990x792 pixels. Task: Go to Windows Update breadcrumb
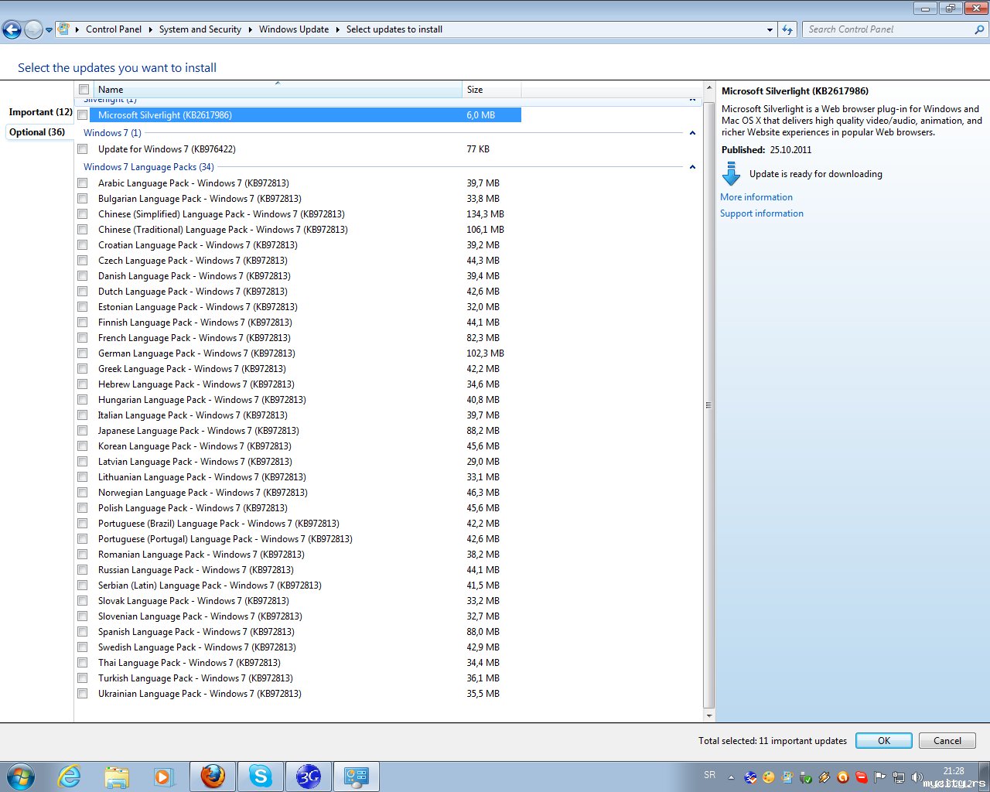(x=294, y=29)
